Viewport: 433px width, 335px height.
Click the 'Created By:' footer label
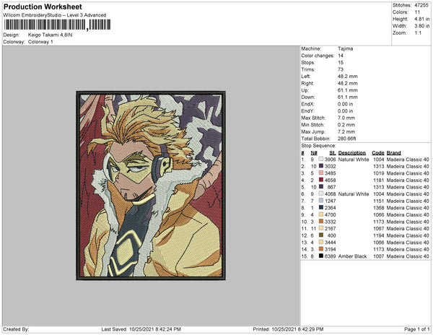click(x=16, y=329)
